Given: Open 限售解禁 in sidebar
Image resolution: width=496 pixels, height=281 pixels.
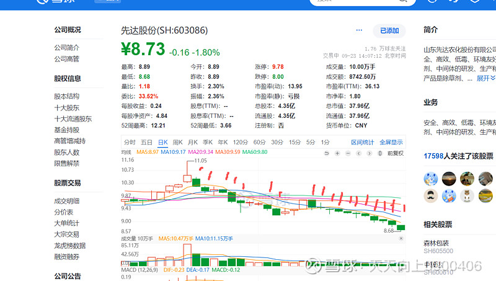Looking at the screenshot, I should pyautogui.click(x=67, y=163).
